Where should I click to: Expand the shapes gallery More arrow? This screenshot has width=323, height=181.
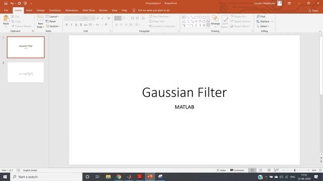(x=208, y=26)
